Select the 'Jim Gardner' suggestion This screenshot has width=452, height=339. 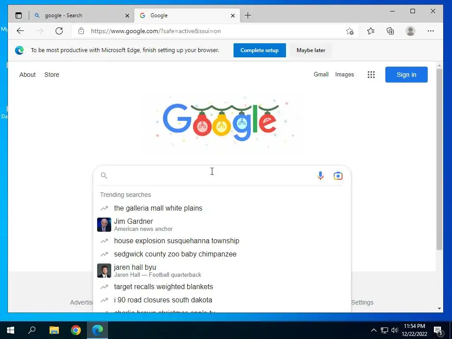point(222,225)
